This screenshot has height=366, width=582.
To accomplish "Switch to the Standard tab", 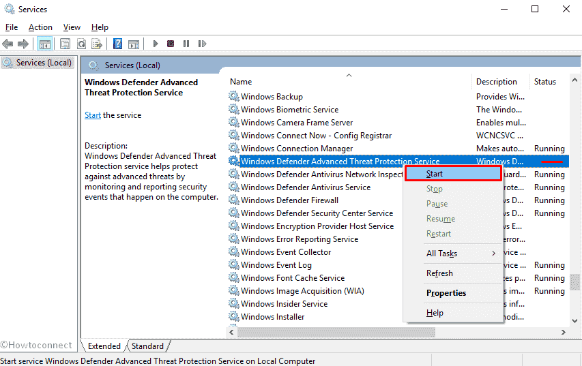I will pyautogui.click(x=147, y=346).
